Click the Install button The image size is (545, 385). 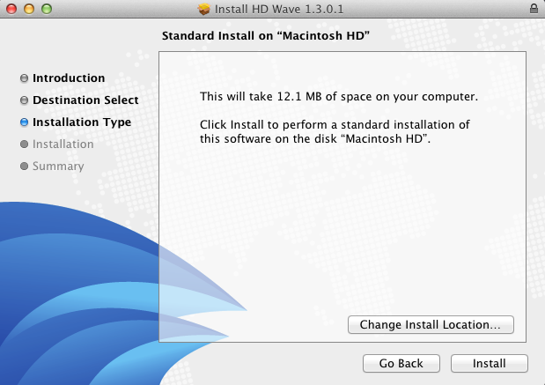pos(489,364)
